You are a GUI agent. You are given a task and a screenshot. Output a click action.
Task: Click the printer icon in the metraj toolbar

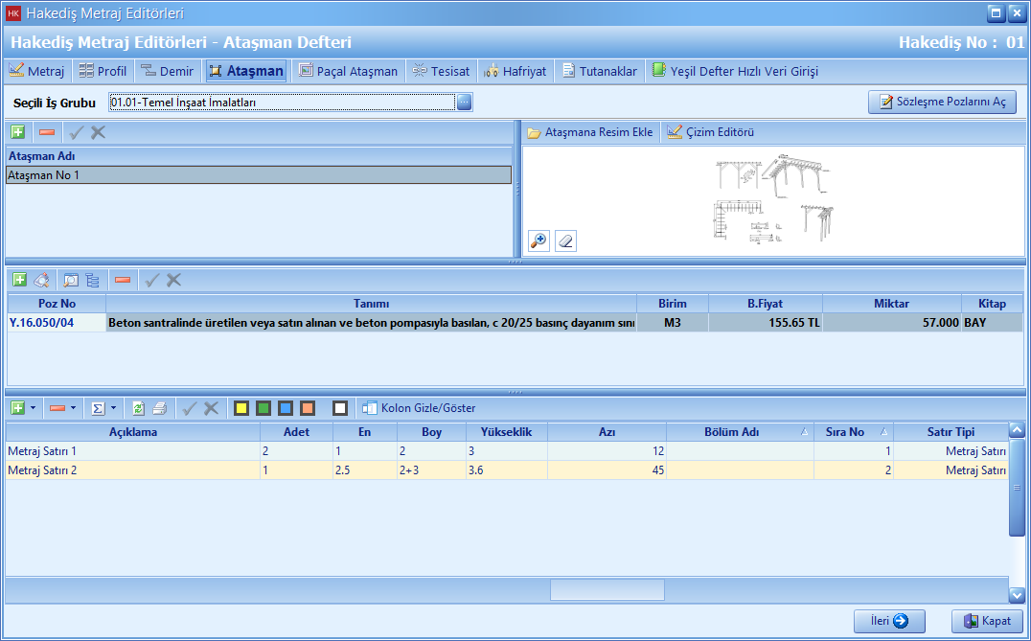[x=160, y=408]
